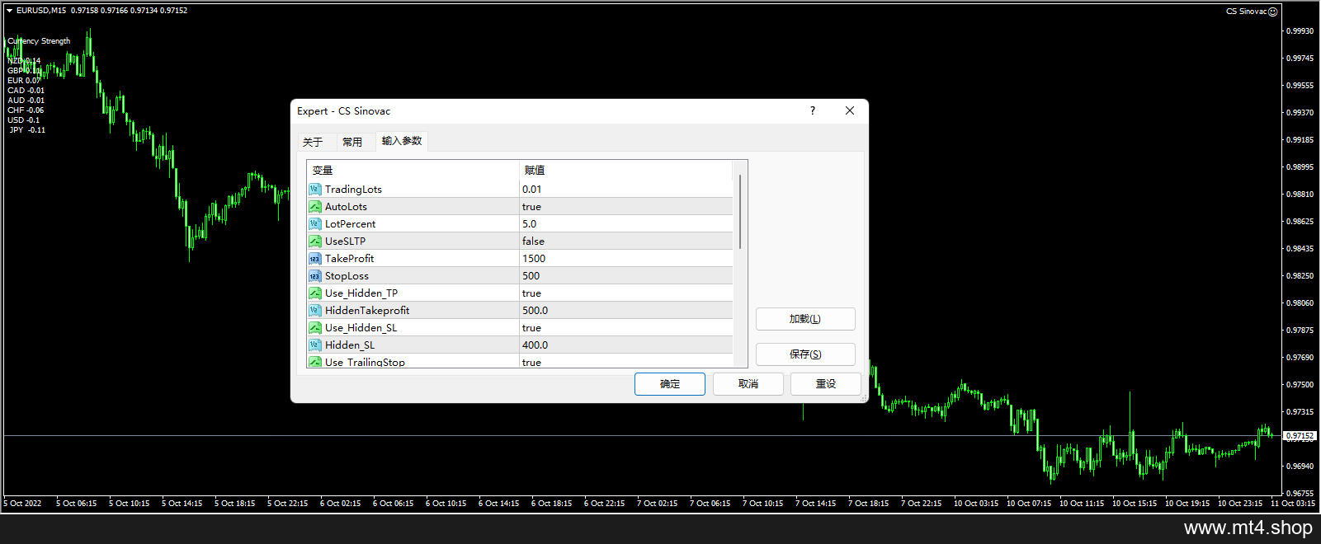Click the UseSLTP boolean icon
Screen dimensions: 1321x544
(314, 242)
